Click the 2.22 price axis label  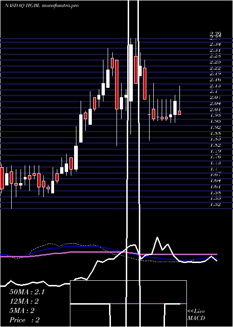215,68
